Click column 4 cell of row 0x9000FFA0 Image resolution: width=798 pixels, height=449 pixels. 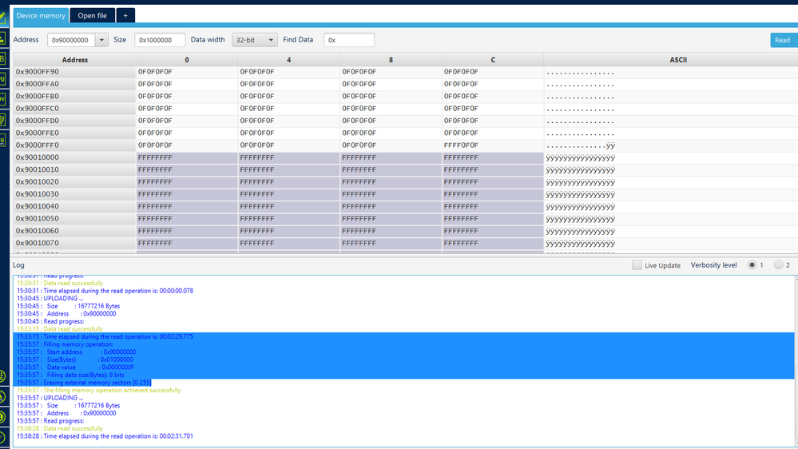coord(288,84)
